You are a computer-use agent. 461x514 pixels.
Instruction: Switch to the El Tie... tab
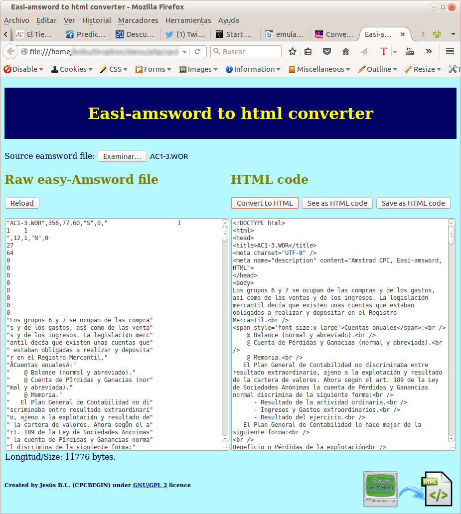pos(36,34)
